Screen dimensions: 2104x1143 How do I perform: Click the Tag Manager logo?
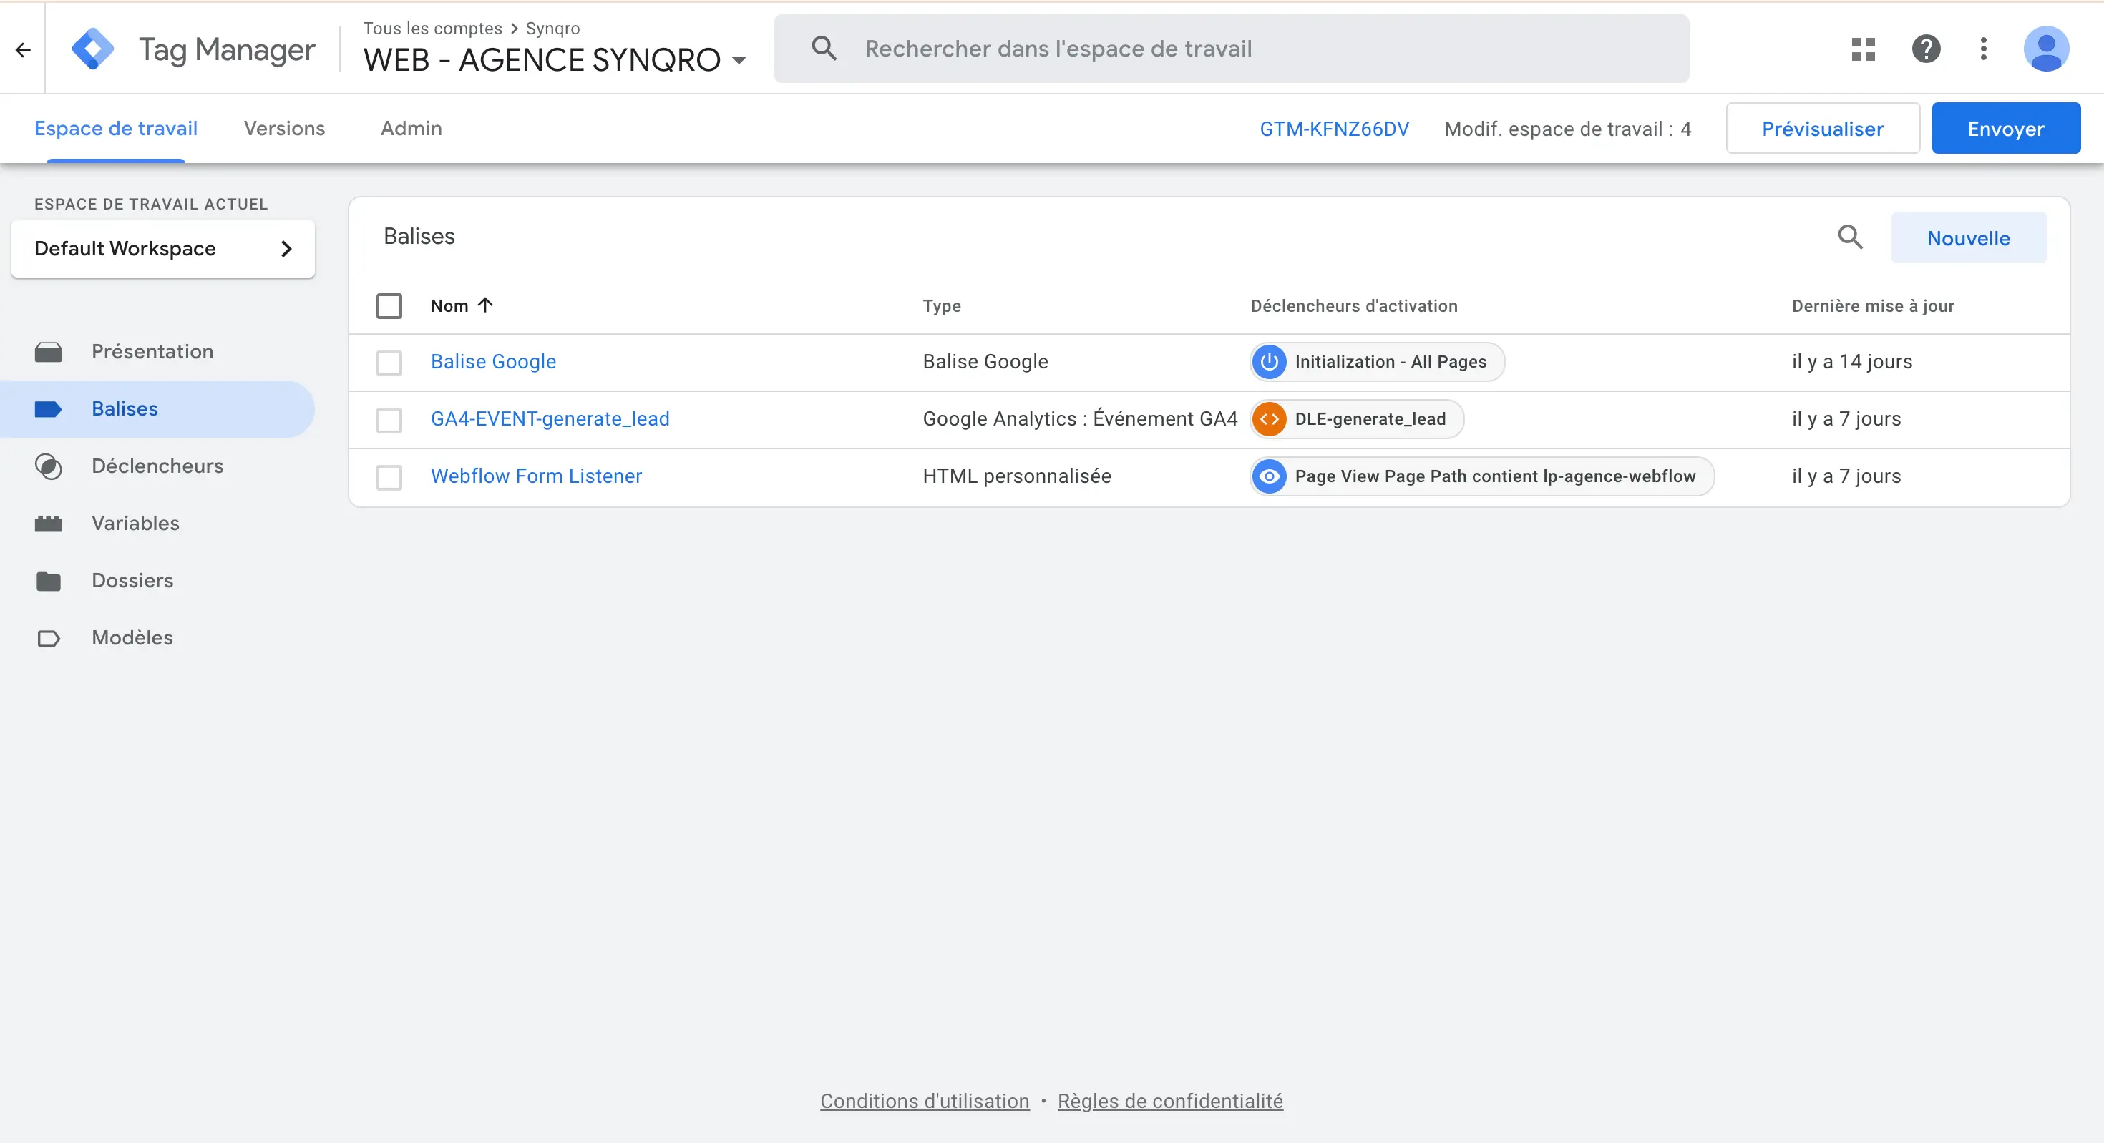point(92,49)
